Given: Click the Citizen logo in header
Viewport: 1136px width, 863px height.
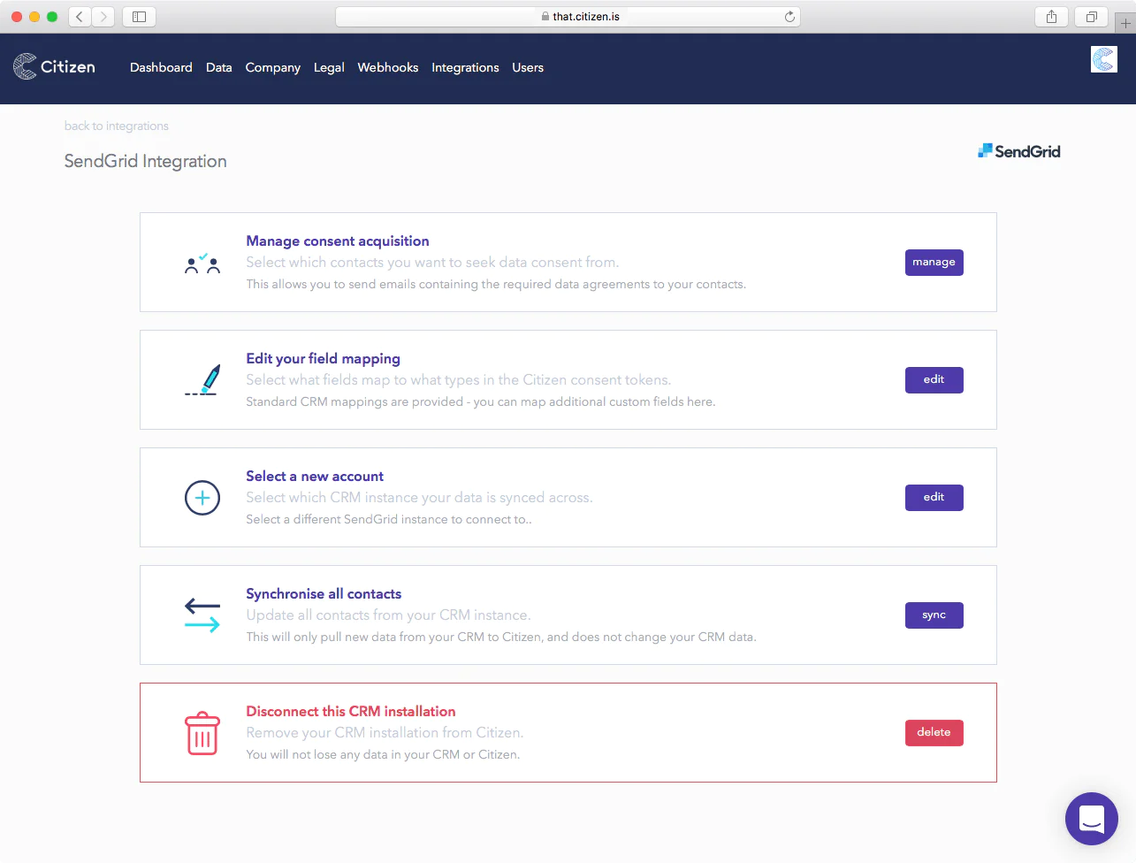Looking at the screenshot, I should click(x=54, y=67).
